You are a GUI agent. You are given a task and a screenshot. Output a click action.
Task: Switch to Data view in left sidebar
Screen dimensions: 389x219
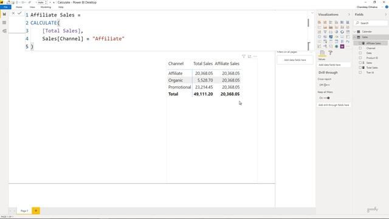pyautogui.click(x=4, y=23)
